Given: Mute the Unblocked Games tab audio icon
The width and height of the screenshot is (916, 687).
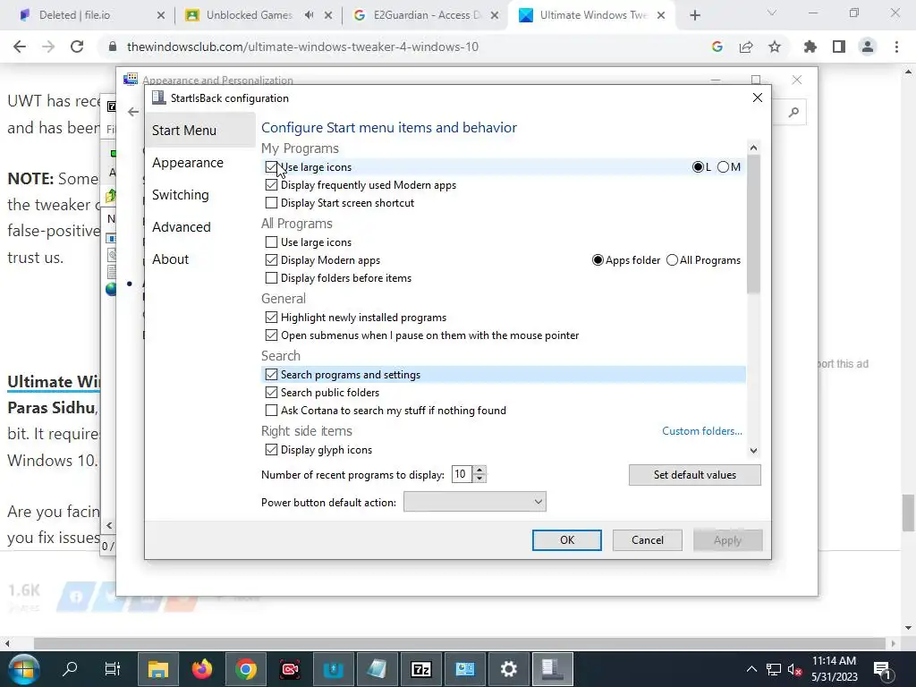Looking at the screenshot, I should (309, 15).
